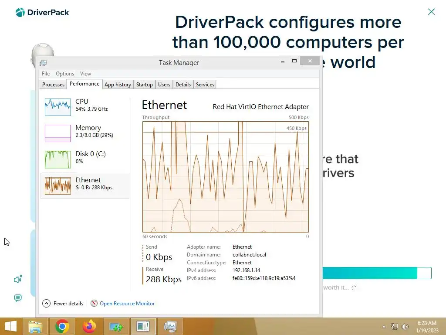Click the IPv6 address value
The width and height of the screenshot is (446, 335).
(264, 278)
